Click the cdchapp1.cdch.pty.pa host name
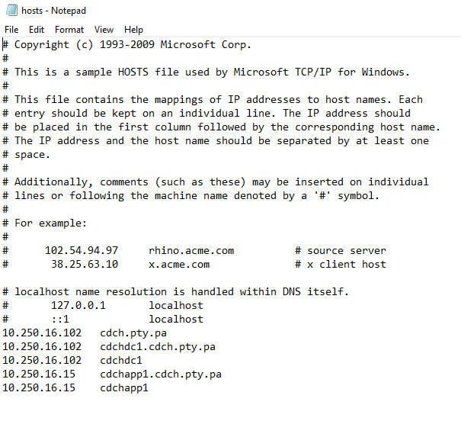The height and width of the screenshot is (421, 461). tap(161, 374)
